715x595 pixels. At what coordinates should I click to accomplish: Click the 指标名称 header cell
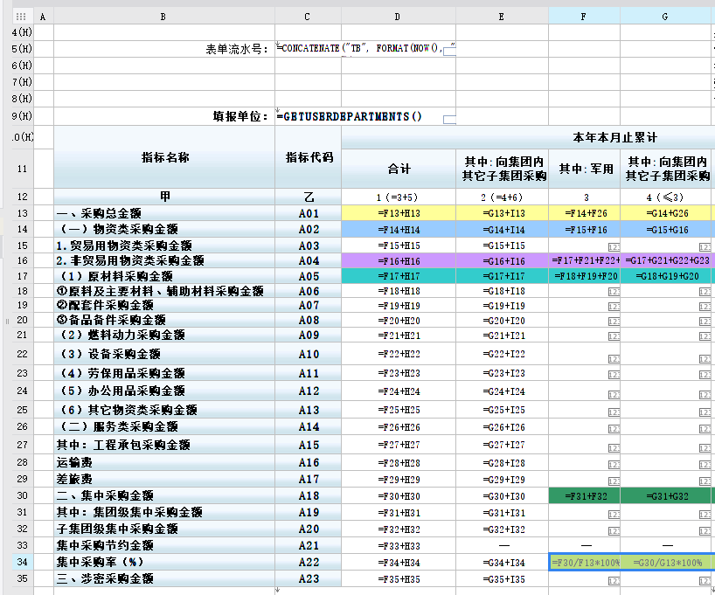pyautogui.click(x=164, y=157)
